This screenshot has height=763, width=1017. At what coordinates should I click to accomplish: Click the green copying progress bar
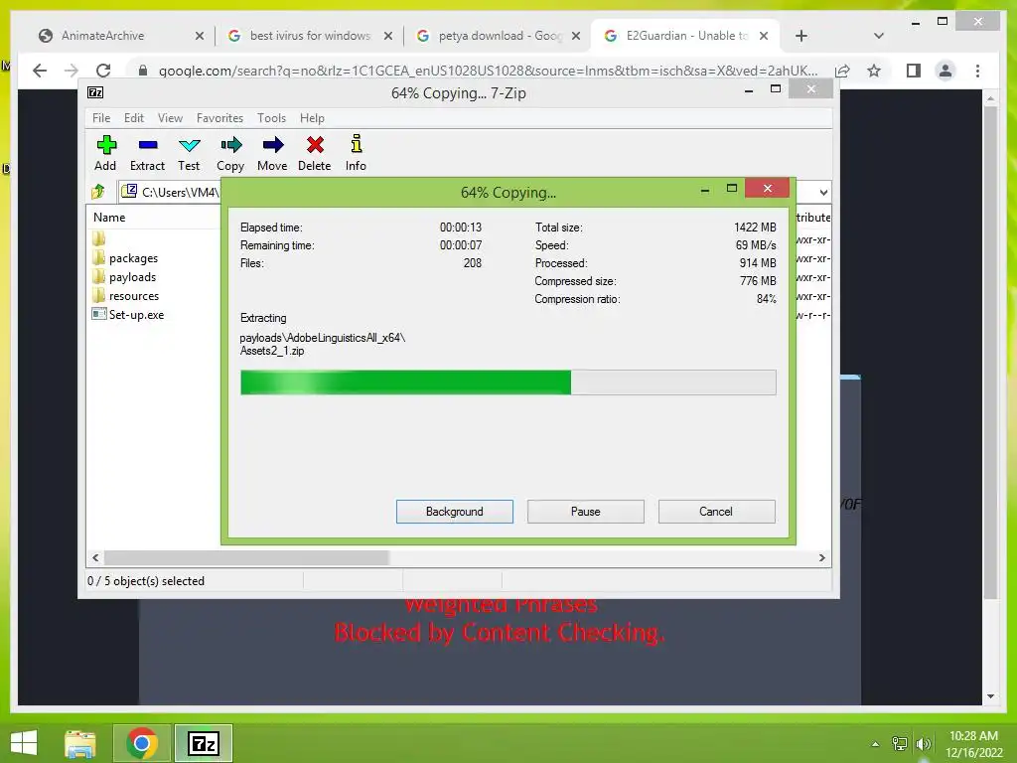tap(508, 382)
